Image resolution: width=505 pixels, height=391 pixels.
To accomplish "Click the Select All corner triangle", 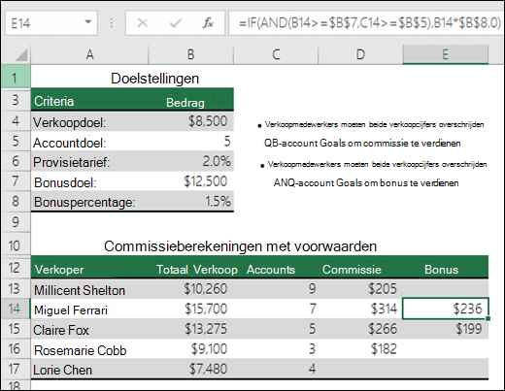I will [x=21, y=54].
